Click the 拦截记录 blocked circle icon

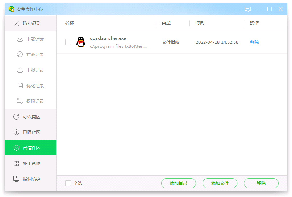pos(20,54)
